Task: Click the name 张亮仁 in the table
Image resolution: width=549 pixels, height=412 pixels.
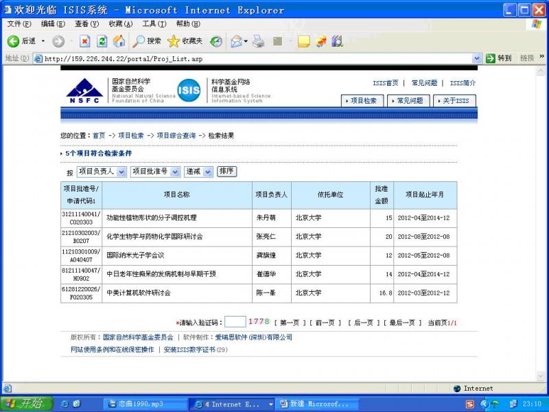Action: click(x=266, y=236)
